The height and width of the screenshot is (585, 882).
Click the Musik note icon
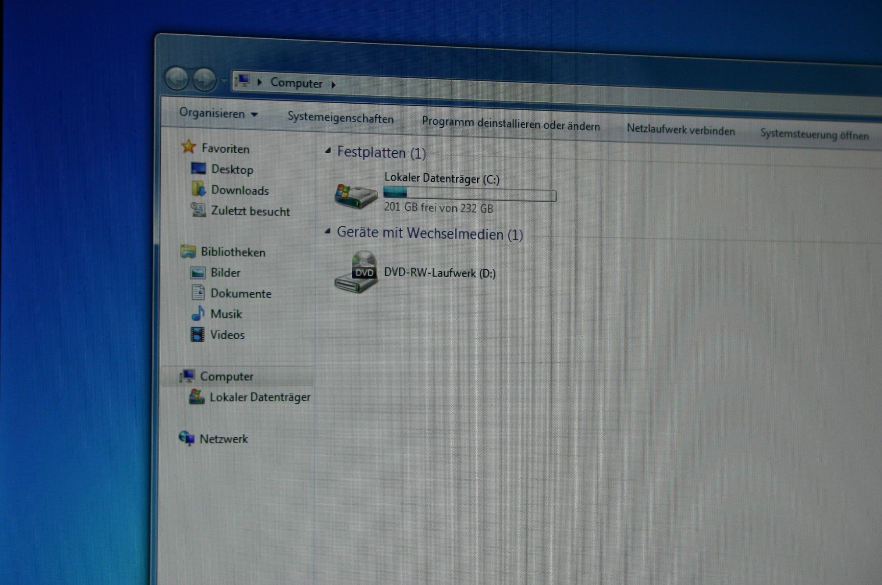197,313
